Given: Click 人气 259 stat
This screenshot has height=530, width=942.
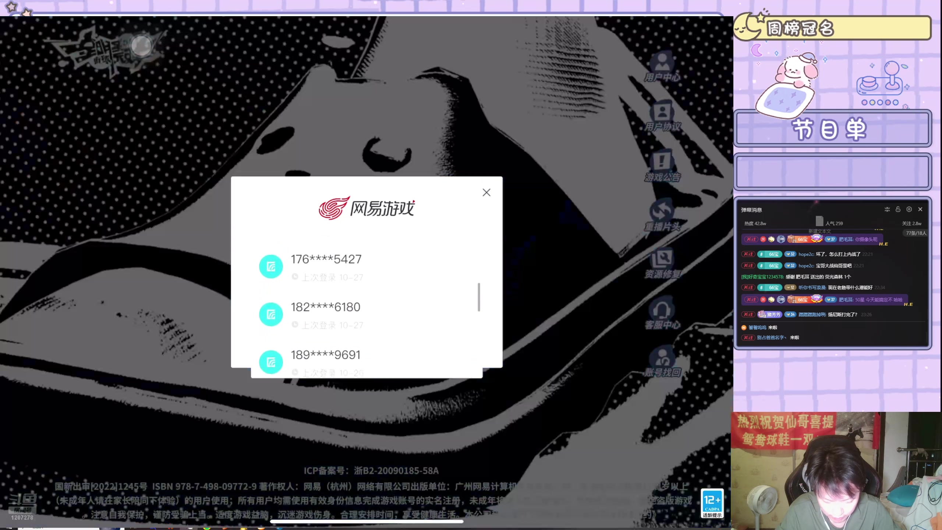Looking at the screenshot, I should point(834,223).
